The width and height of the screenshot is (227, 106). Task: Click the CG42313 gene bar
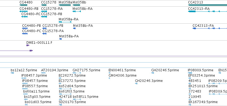coord(208,5)
